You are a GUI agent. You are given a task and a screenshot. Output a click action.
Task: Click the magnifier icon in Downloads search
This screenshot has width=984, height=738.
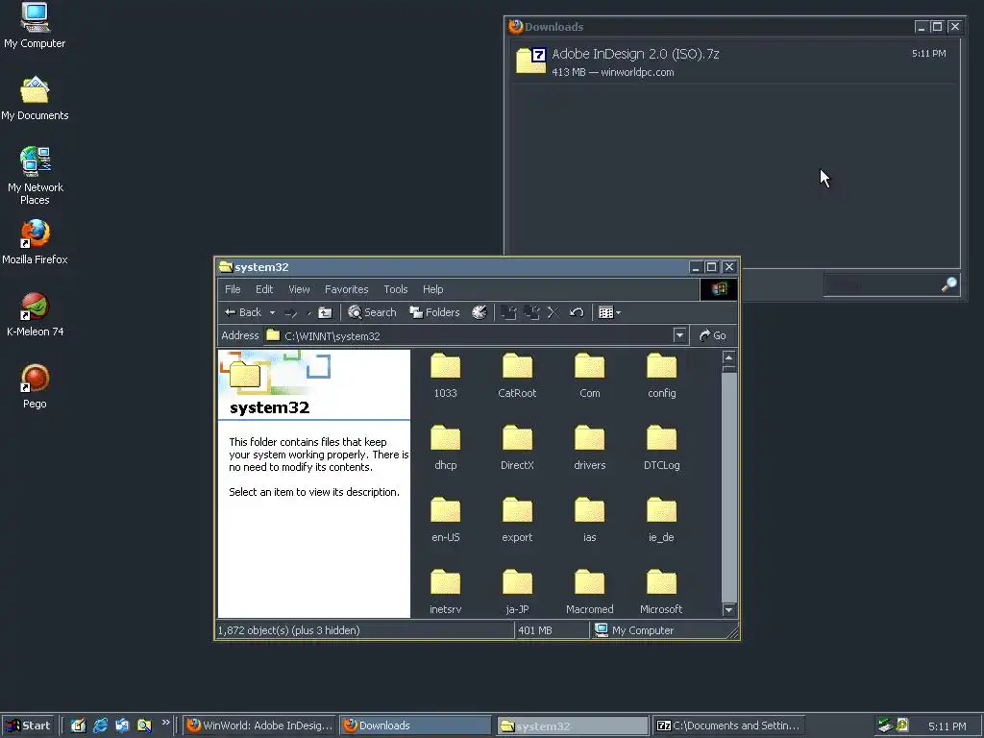(x=948, y=284)
